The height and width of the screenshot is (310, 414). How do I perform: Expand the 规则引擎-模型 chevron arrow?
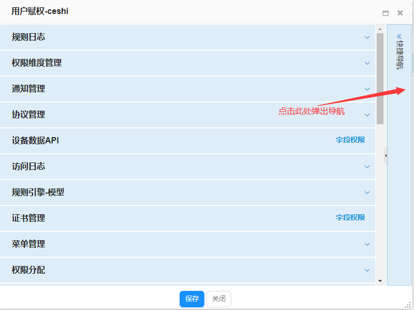click(x=367, y=193)
